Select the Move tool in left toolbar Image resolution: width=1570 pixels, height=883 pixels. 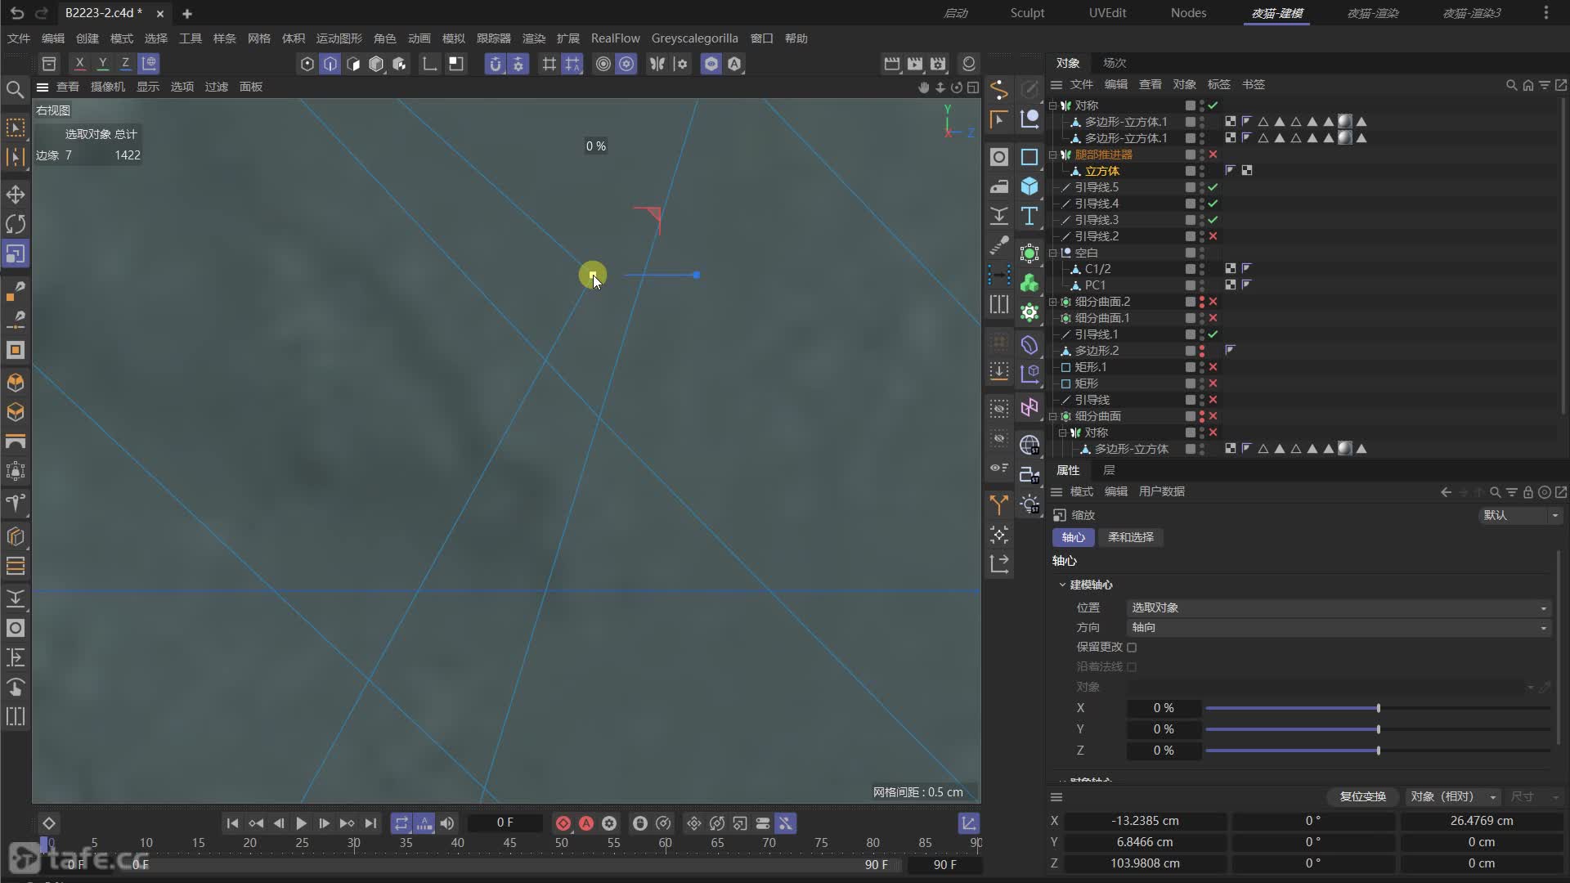point(16,195)
